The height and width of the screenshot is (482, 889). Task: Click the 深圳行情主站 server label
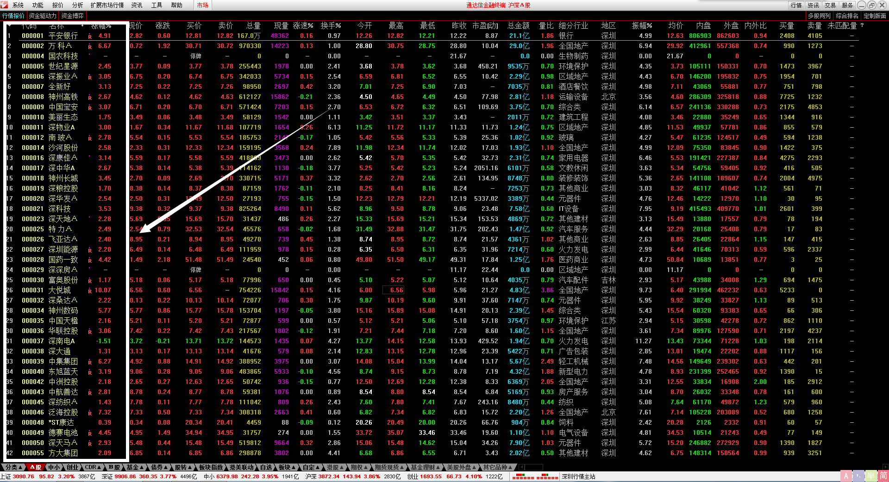[x=579, y=476]
